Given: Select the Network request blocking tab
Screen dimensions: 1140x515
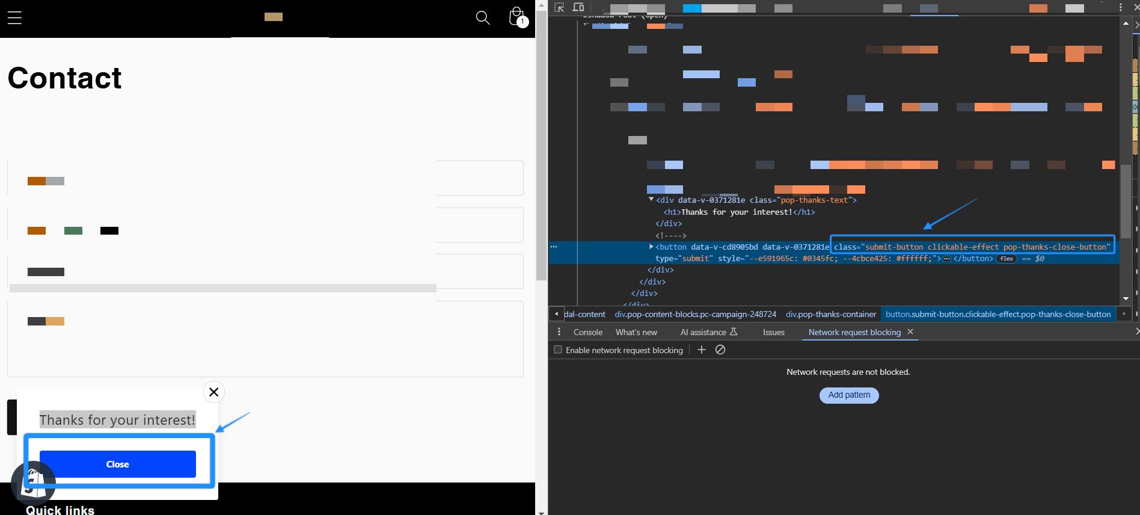Looking at the screenshot, I should pos(854,332).
